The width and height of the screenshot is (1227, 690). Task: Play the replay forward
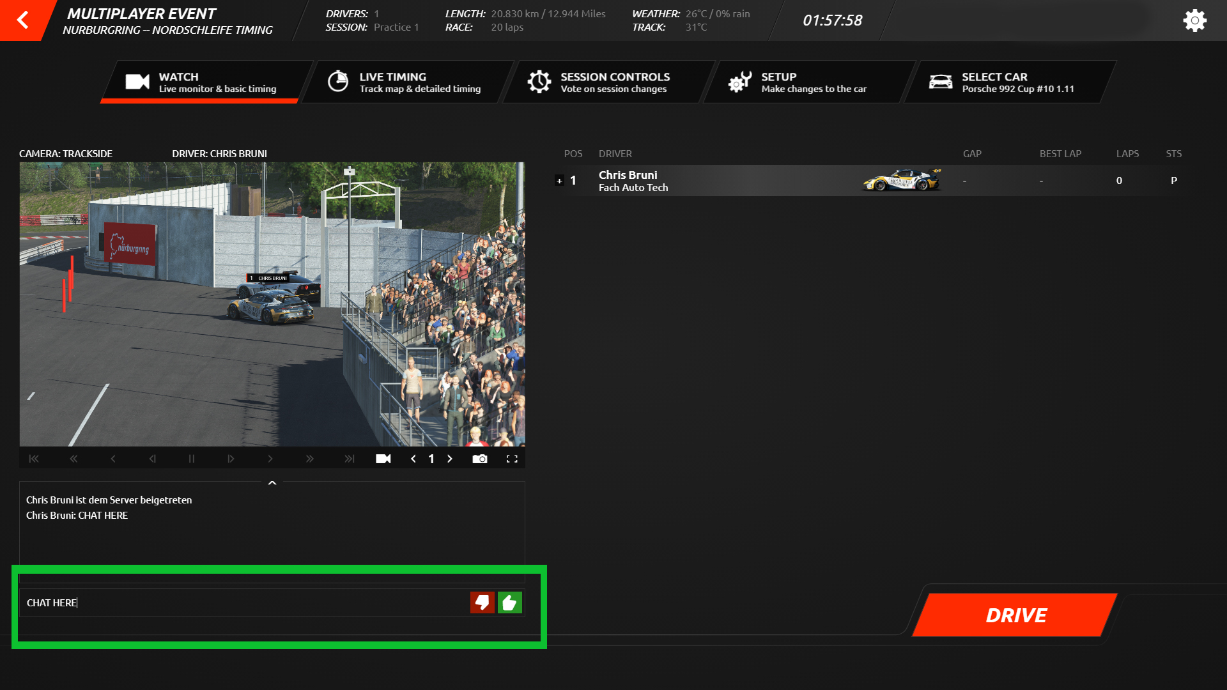point(270,459)
